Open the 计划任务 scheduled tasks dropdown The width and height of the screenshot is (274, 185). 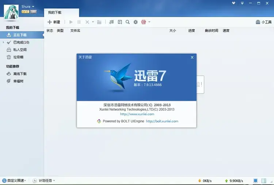click(44, 181)
